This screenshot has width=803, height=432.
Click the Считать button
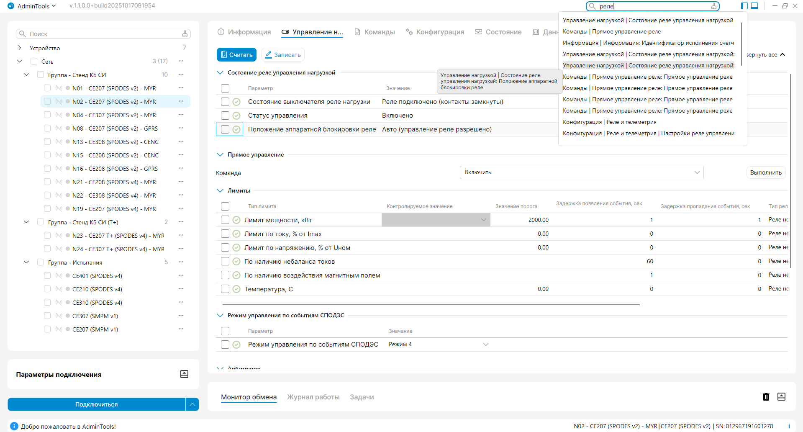click(236, 55)
